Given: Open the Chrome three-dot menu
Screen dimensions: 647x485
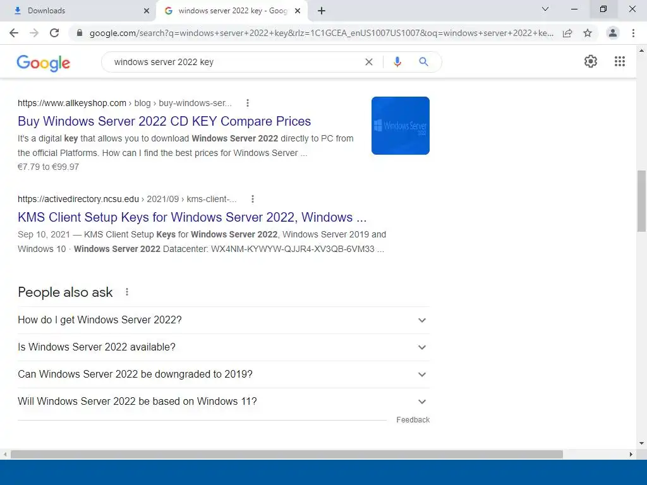Looking at the screenshot, I should (x=633, y=33).
